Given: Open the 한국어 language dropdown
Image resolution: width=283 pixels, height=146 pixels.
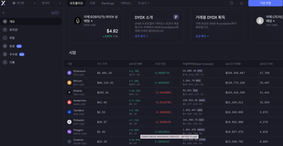Looking at the screenshot, I should [51, 3].
